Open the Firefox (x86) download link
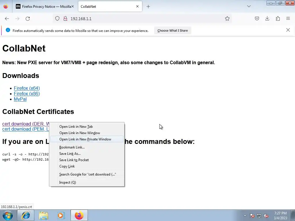The image size is (295, 221). tap(27, 94)
